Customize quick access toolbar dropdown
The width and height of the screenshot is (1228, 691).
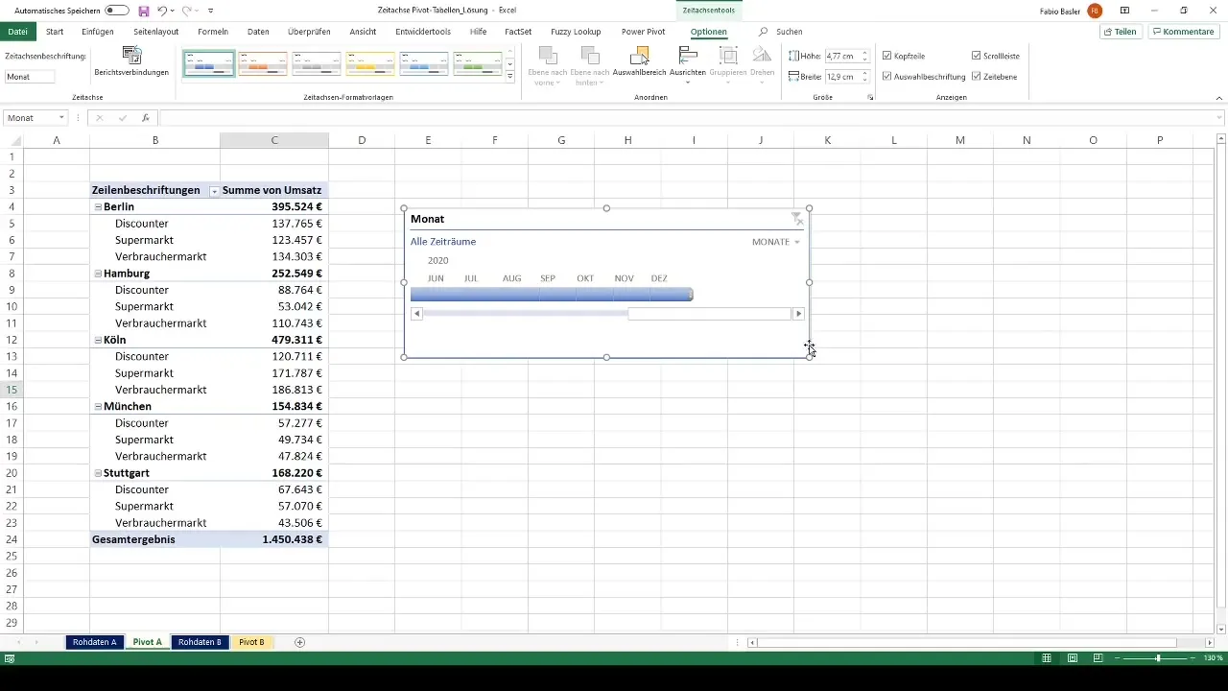210,11
